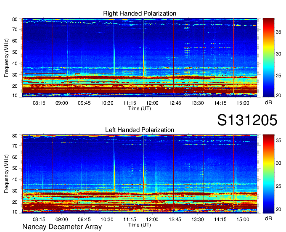Click the '35' dB tick on top color bar
This screenshot has width=286, height=232.
point(278,32)
